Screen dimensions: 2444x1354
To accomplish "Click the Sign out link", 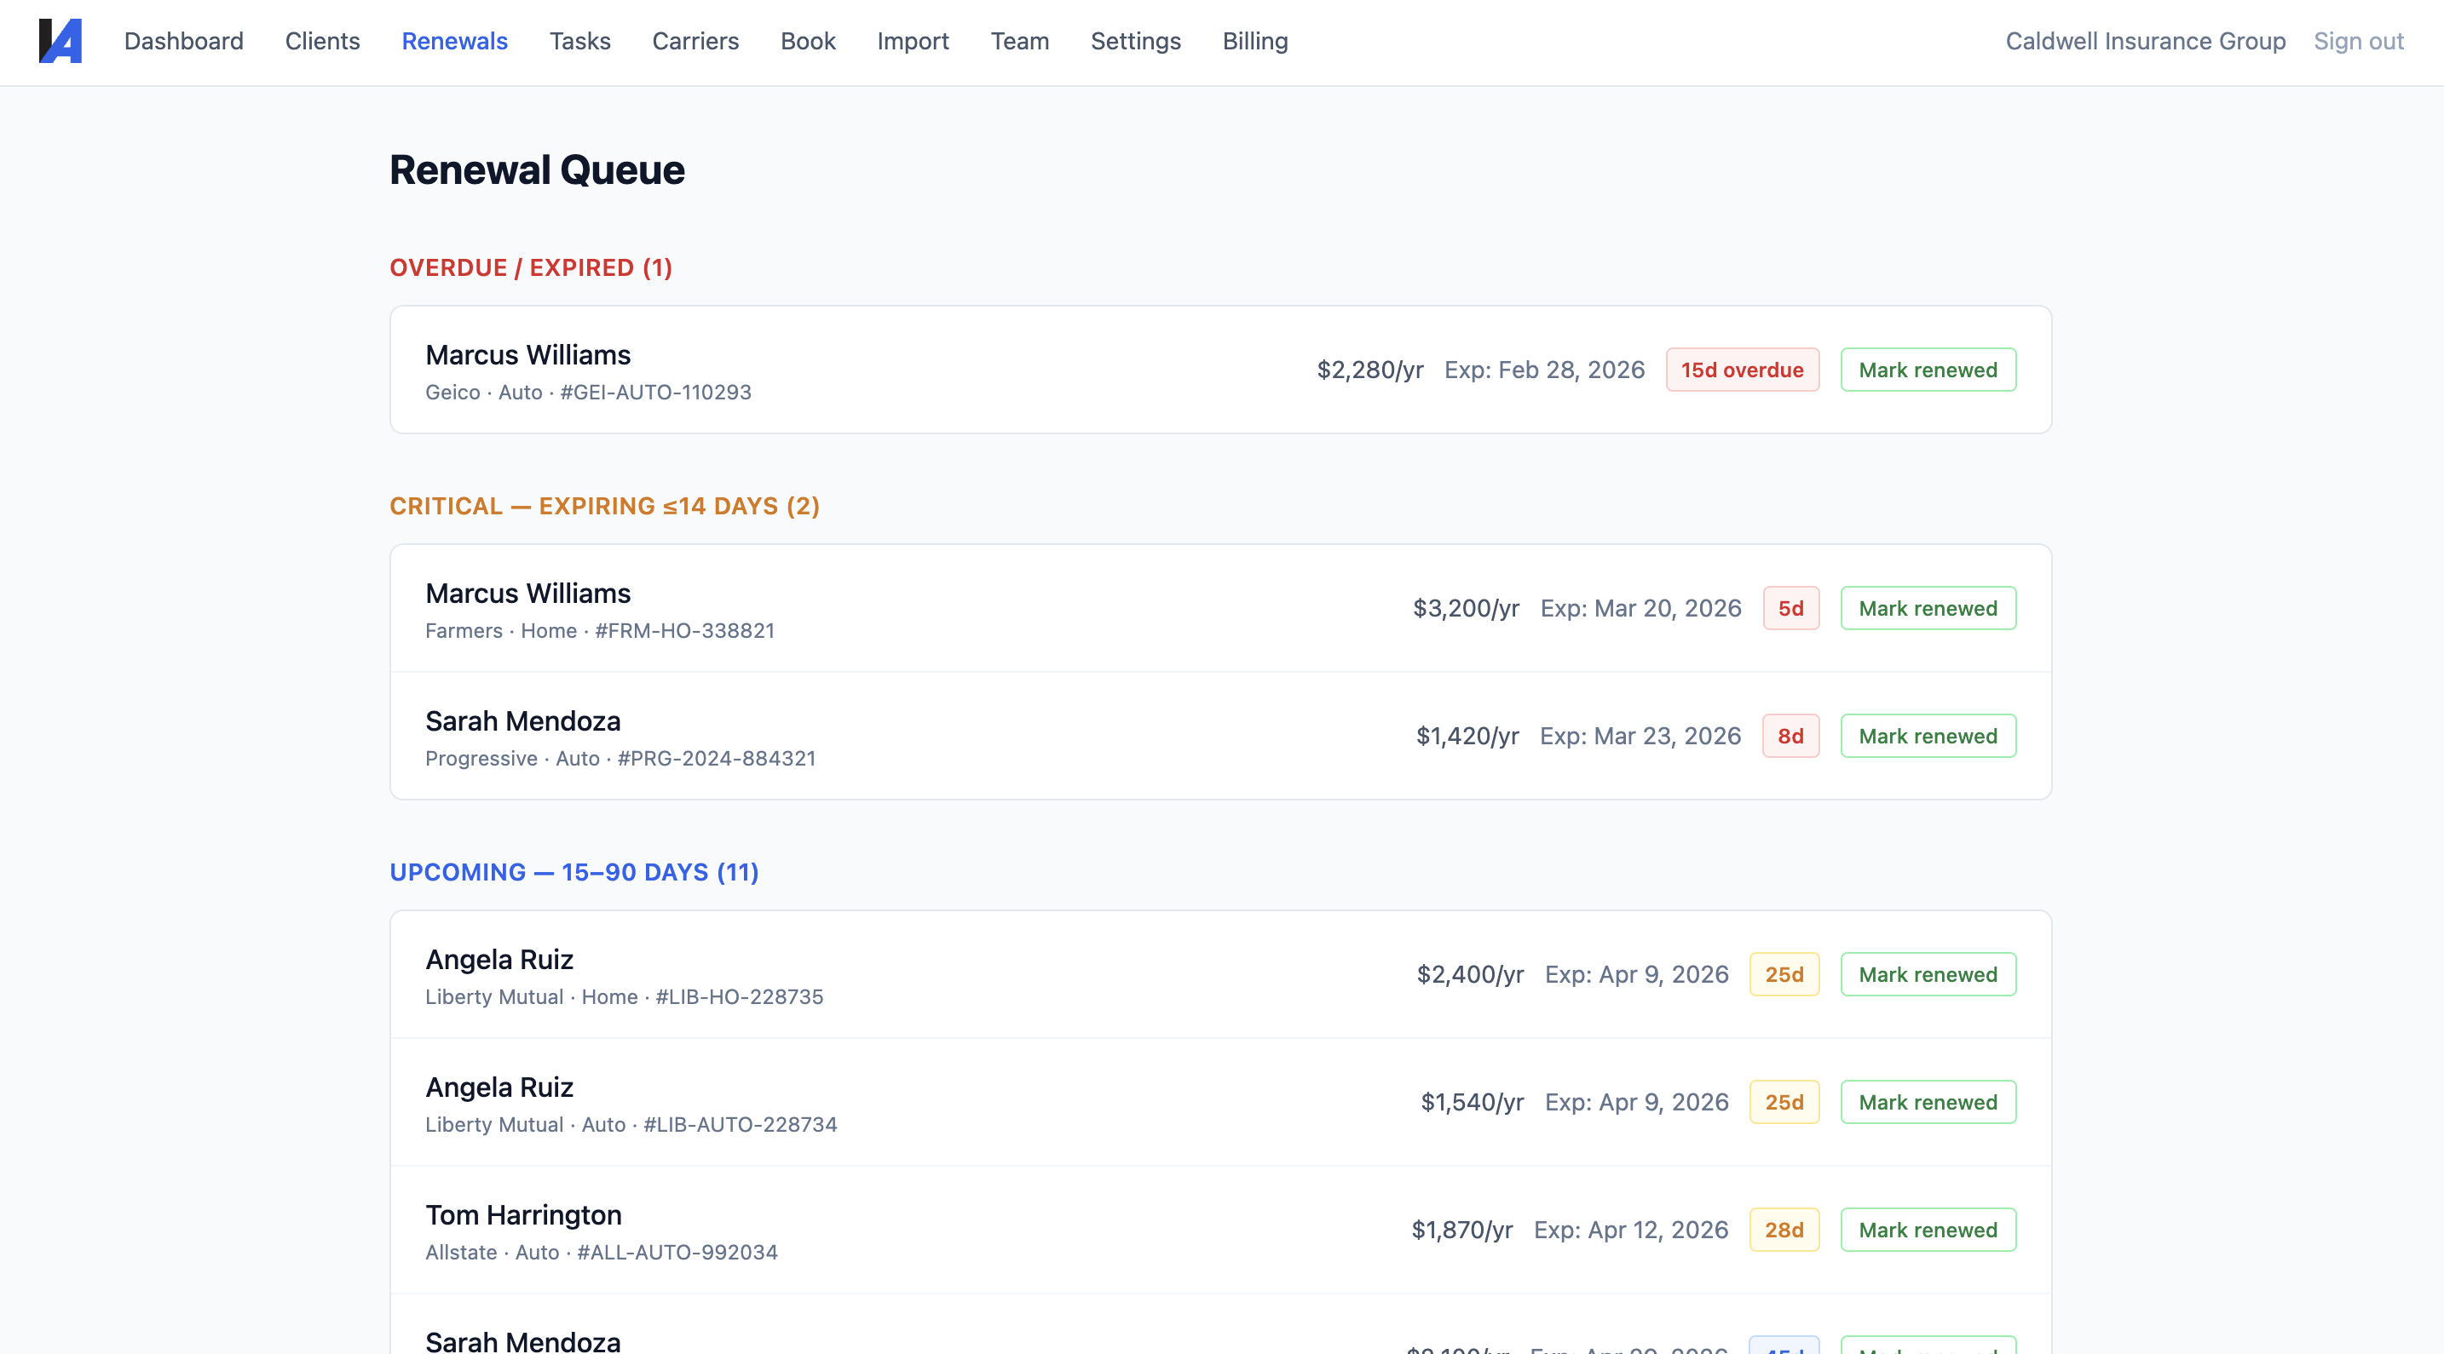I will pyautogui.click(x=2358, y=41).
